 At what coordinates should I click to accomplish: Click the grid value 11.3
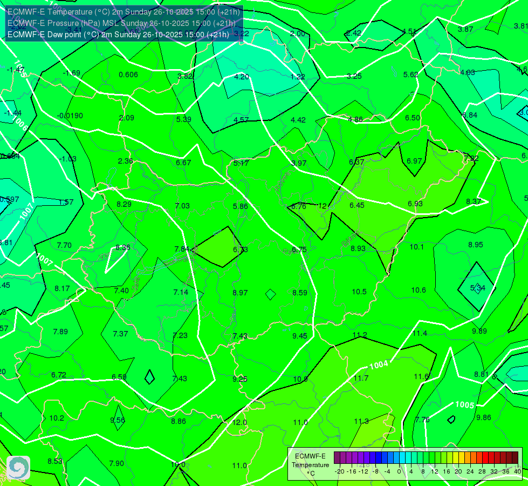coord(362,421)
